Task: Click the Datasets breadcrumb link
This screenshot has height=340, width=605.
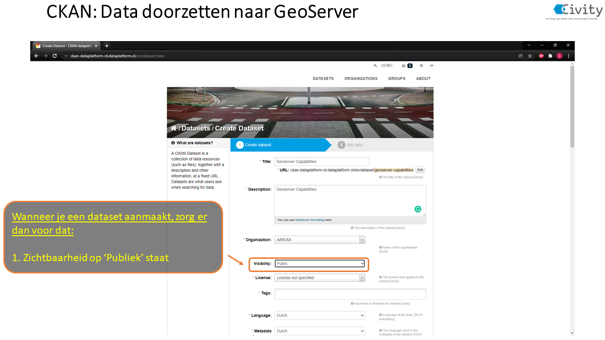Action: [x=196, y=128]
